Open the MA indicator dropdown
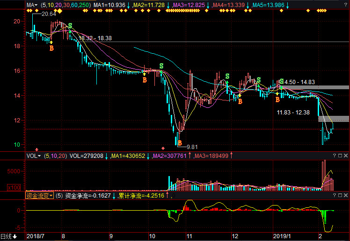 click(x=32, y=5)
